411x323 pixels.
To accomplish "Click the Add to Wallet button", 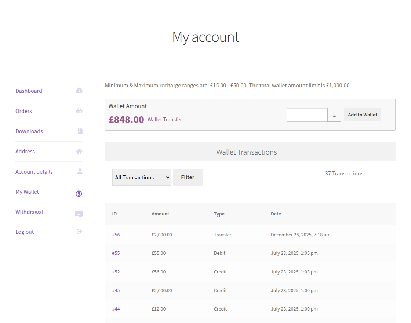I will coord(362,114).
